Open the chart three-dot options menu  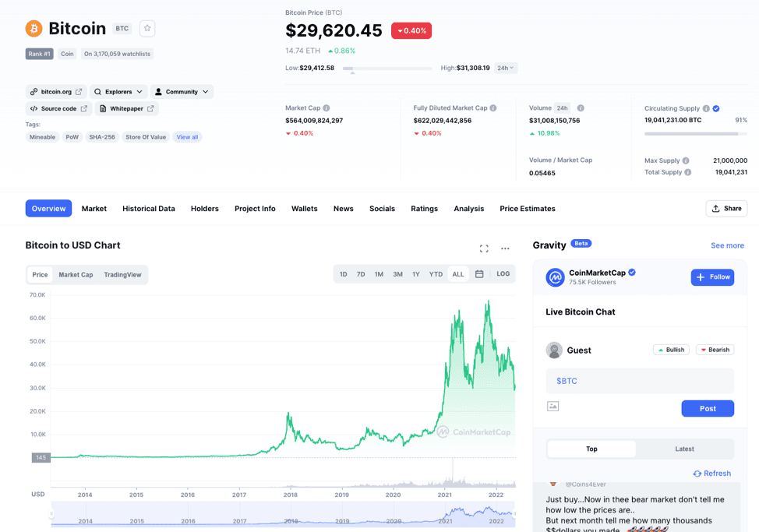[x=505, y=248]
